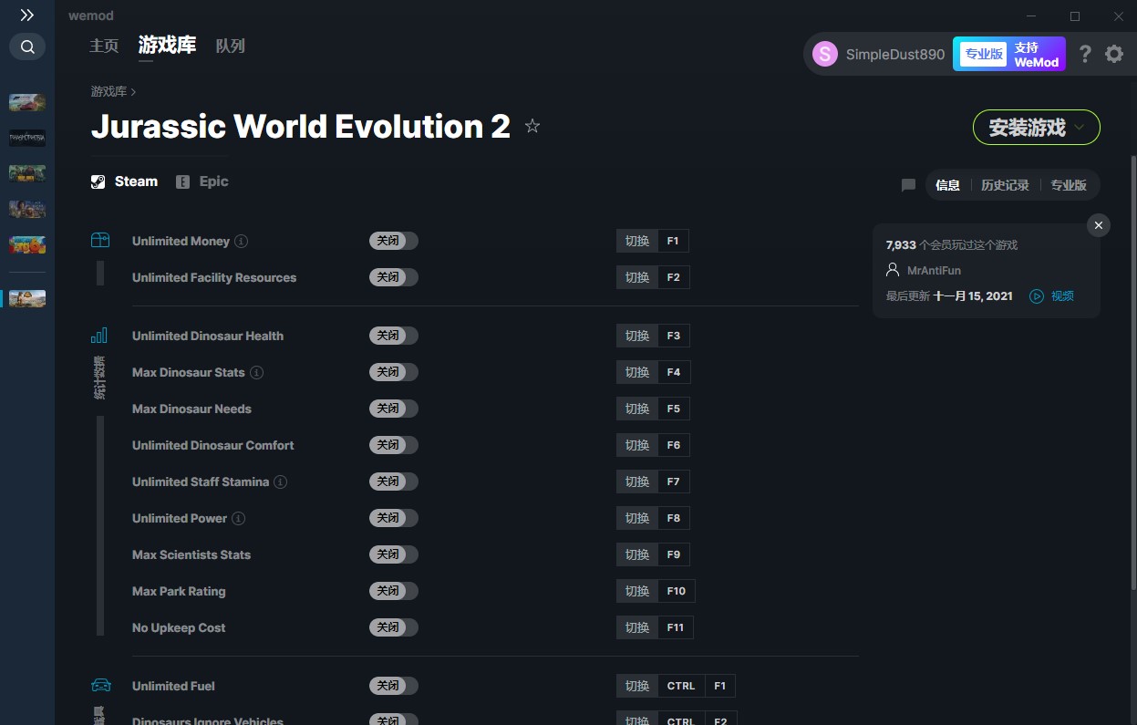Favorite the game with star icon
1137x725 pixels.
tap(532, 127)
